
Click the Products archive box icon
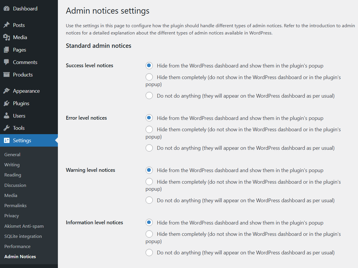pos(6,75)
